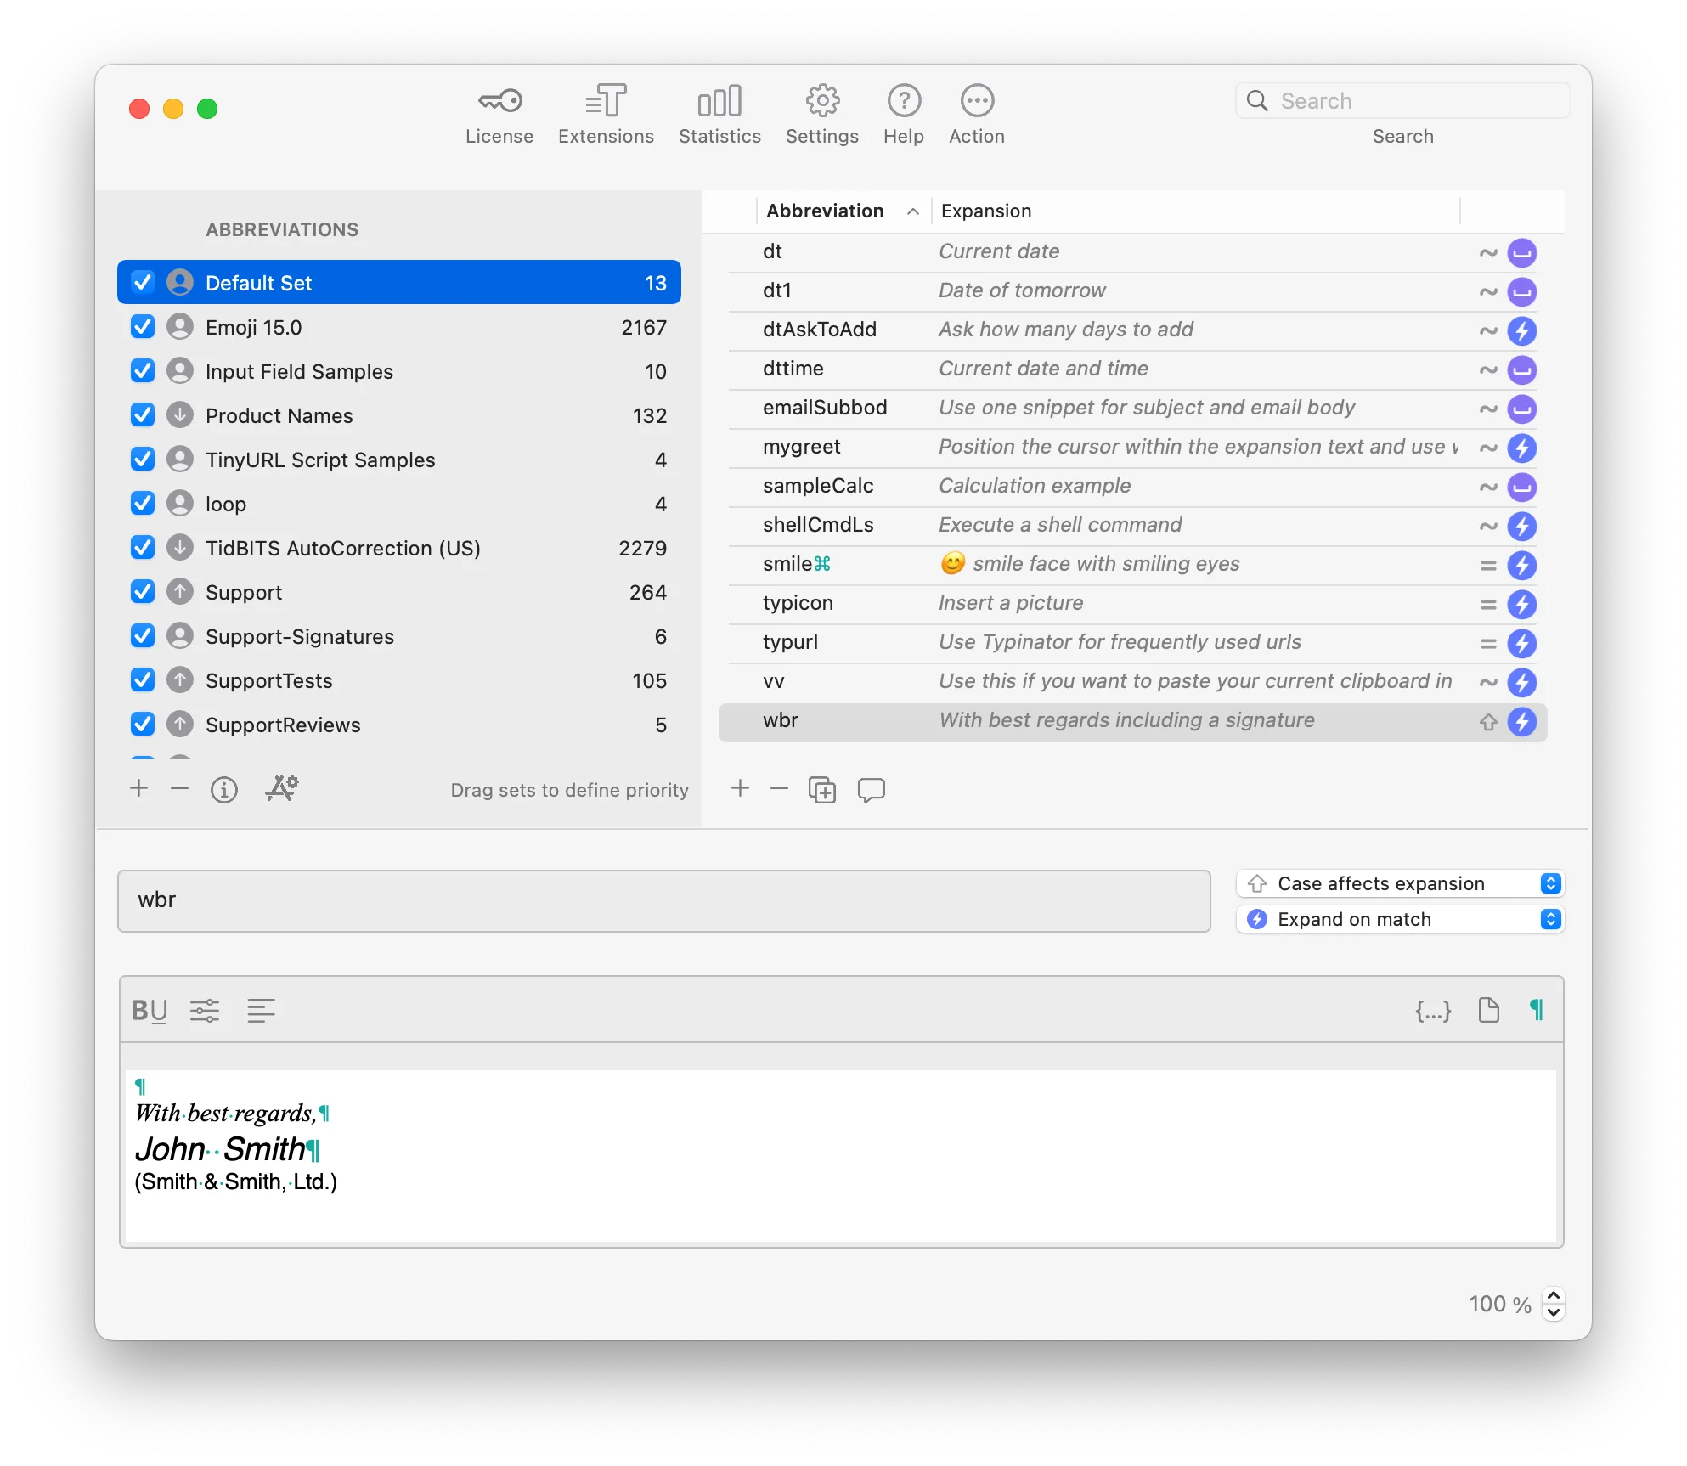Uncheck the Emoji 15.0 set
1687x1466 pixels.
tap(142, 326)
